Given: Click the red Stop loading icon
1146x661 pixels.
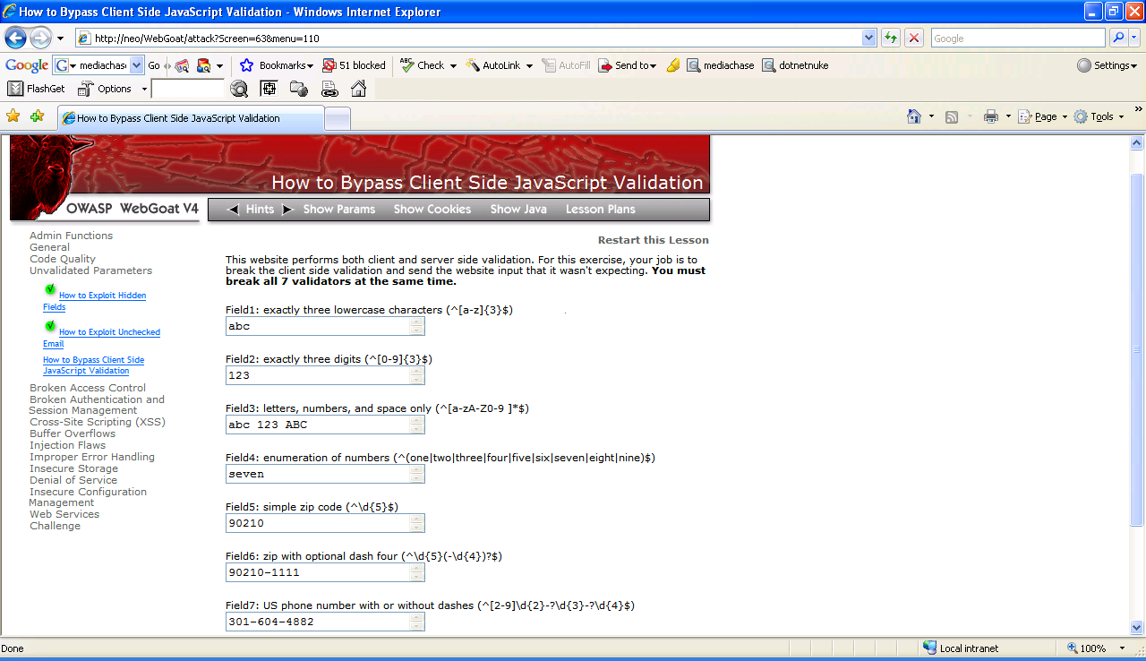Looking at the screenshot, I should [x=914, y=38].
